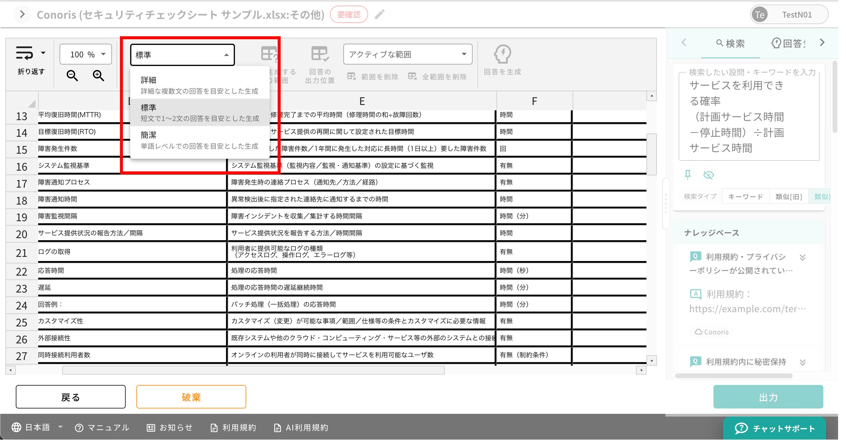Select キーワード search type option
Viewport: 846px width, 440px height.
pos(746,197)
